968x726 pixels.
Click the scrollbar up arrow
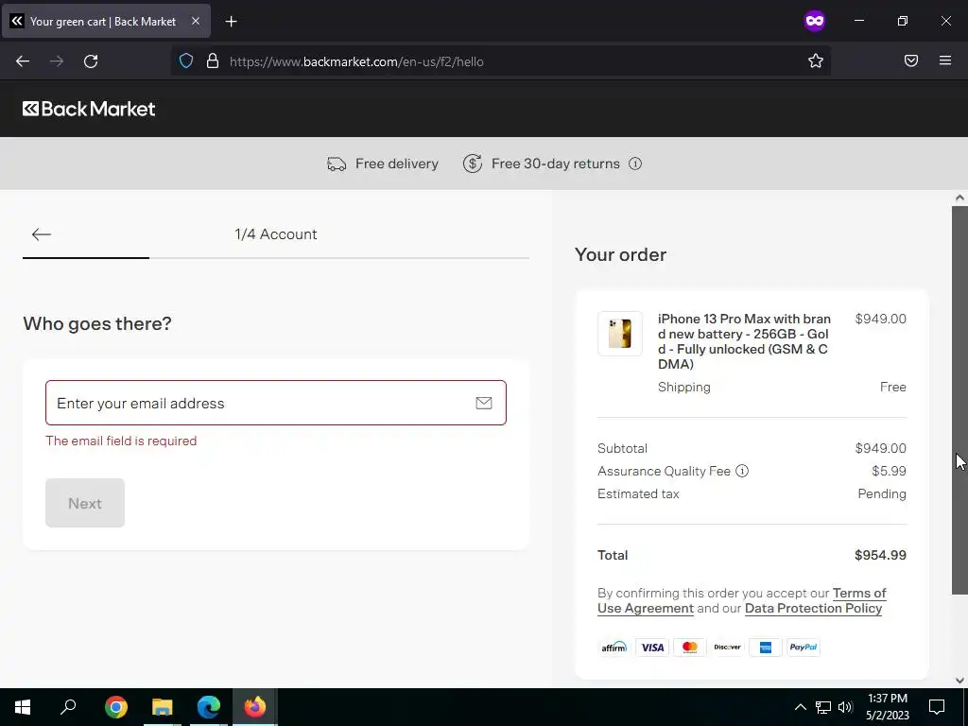(x=959, y=199)
